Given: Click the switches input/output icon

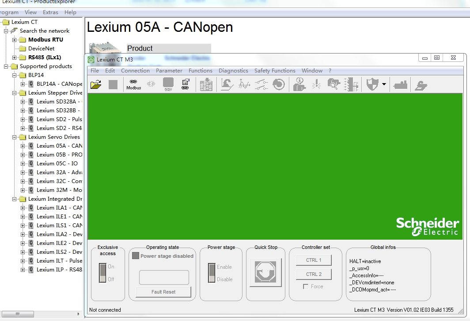Looking at the screenshot, I should (x=262, y=84).
